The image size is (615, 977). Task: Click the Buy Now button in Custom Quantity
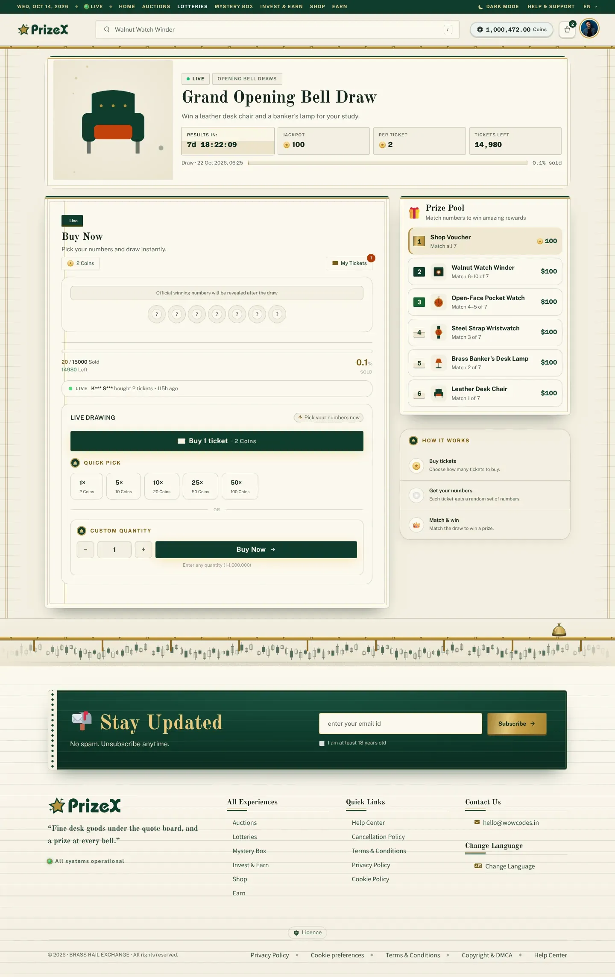[x=256, y=550]
